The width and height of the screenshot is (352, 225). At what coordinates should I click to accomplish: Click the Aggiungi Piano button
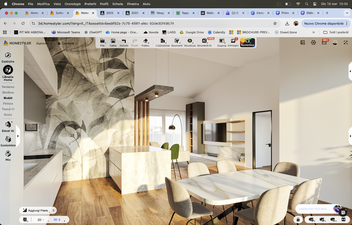[36, 210]
